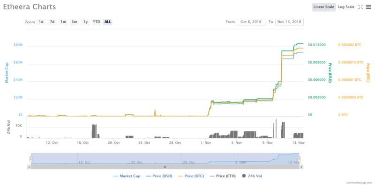The width and height of the screenshot is (375, 185).
Task: Click the 0.000001 BTC axis label
Action: (x=350, y=80)
